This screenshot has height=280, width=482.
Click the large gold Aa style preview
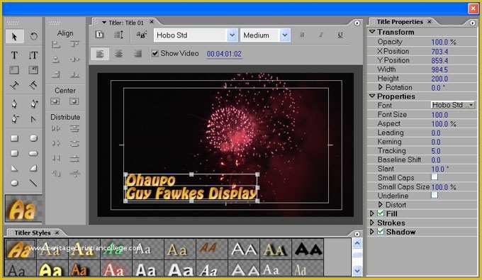click(23, 208)
